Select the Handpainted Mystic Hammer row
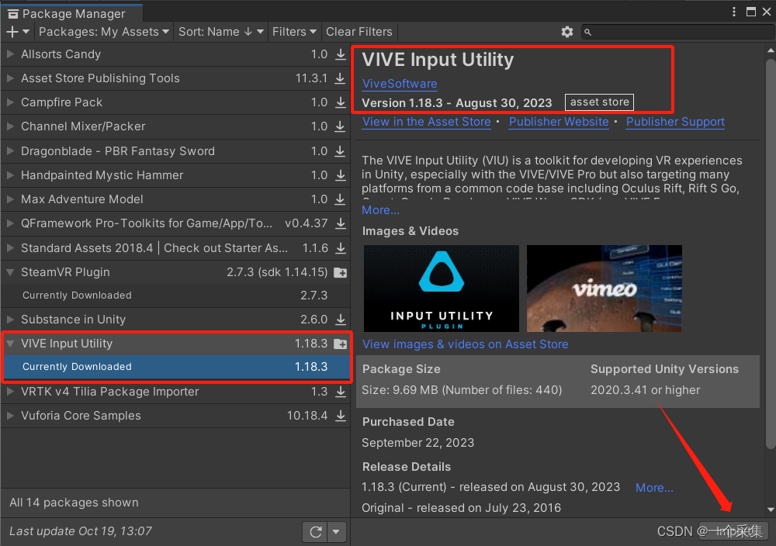 coord(175,175)
